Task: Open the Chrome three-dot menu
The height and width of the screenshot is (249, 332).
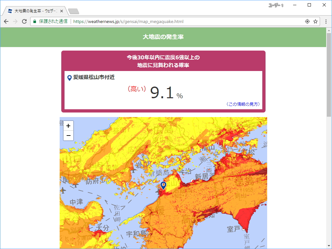Action: tap(325, 21)
